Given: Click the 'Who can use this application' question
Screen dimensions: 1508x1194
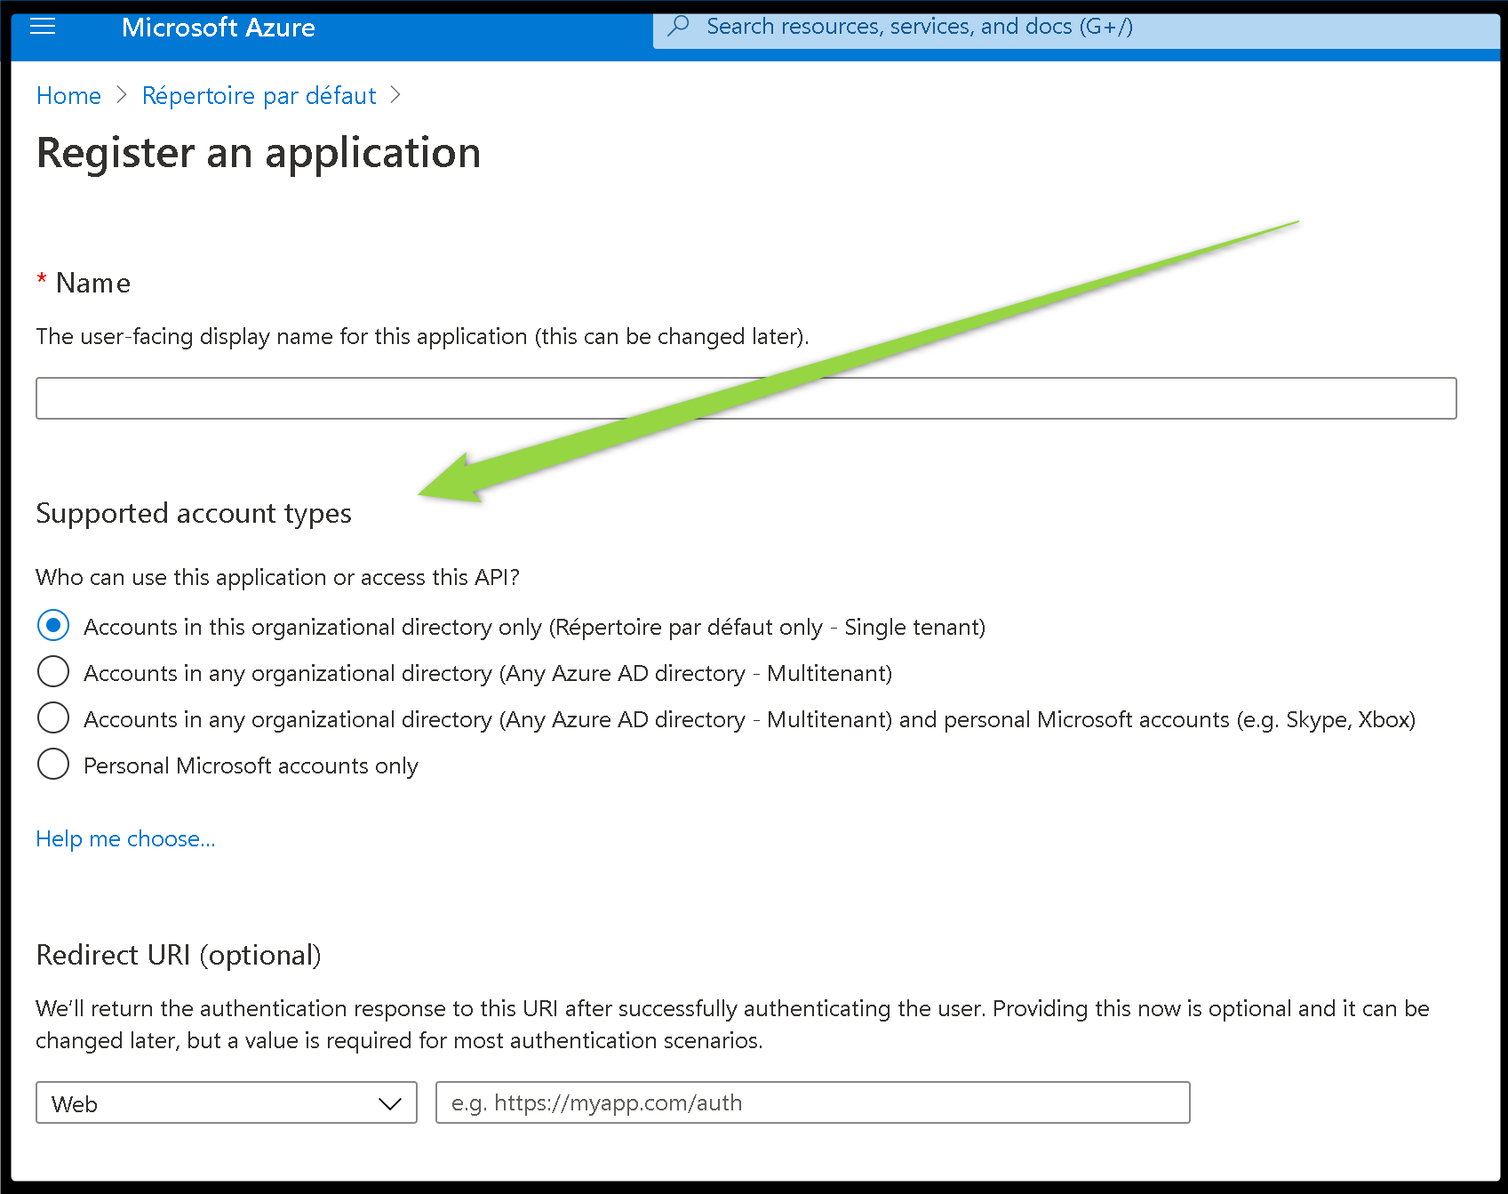Looking at the screenshot, I should click(x=277, y=577).
